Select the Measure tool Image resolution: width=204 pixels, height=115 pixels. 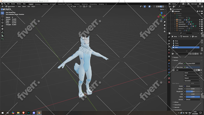click(2, 35)
